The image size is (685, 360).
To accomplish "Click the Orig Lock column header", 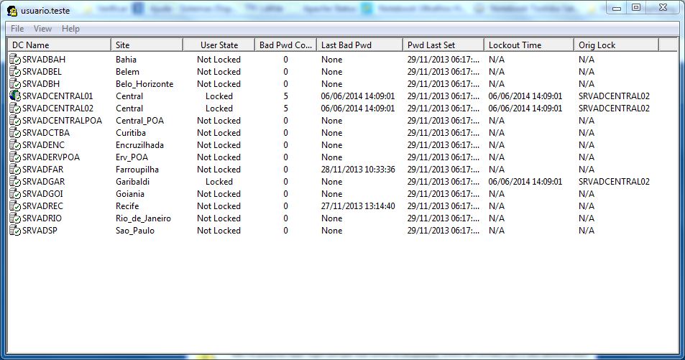I will pyautogui.click(x=616, y=45).
